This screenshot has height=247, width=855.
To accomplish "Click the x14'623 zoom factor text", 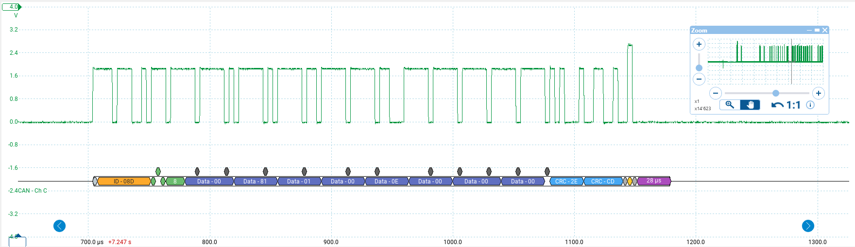I will pyautogui.click(x=702, y=108).
